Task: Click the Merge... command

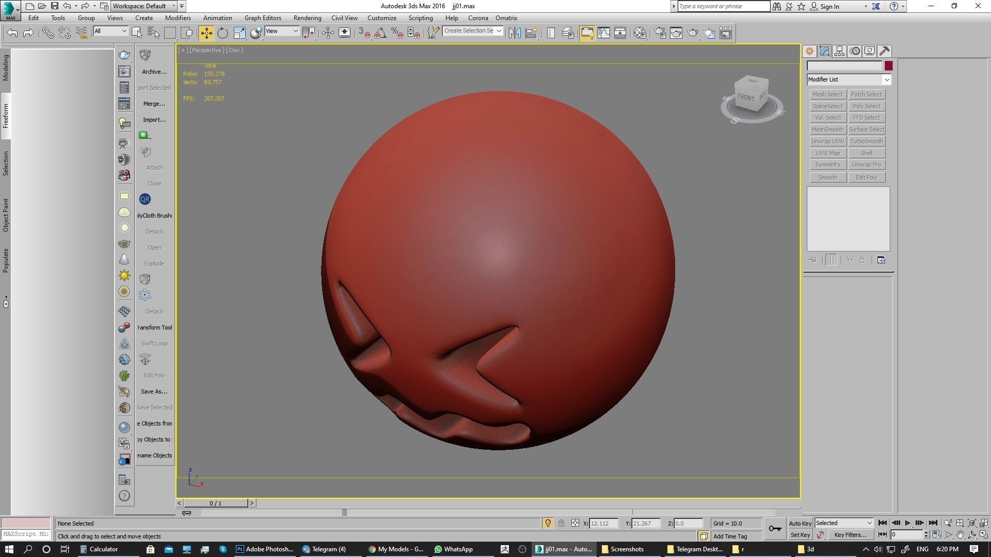Action: (154, 104)
